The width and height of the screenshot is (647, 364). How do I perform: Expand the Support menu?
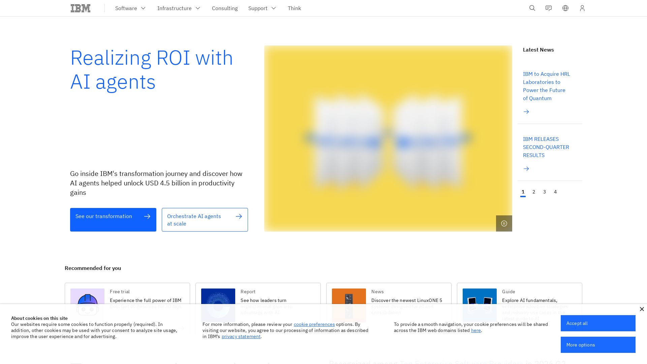pos(262,8)
